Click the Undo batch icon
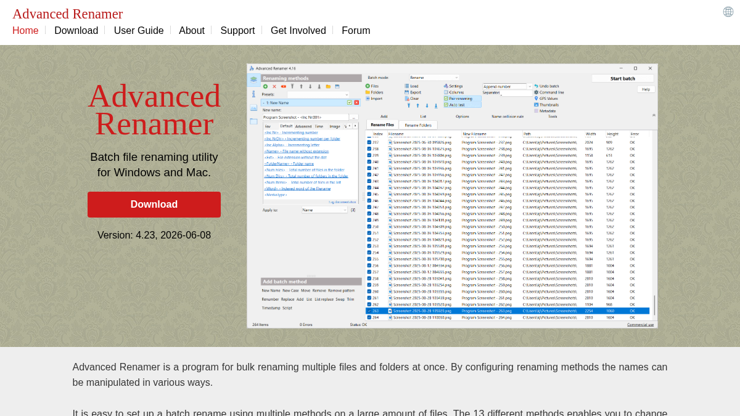 click(x=536, y=86)
